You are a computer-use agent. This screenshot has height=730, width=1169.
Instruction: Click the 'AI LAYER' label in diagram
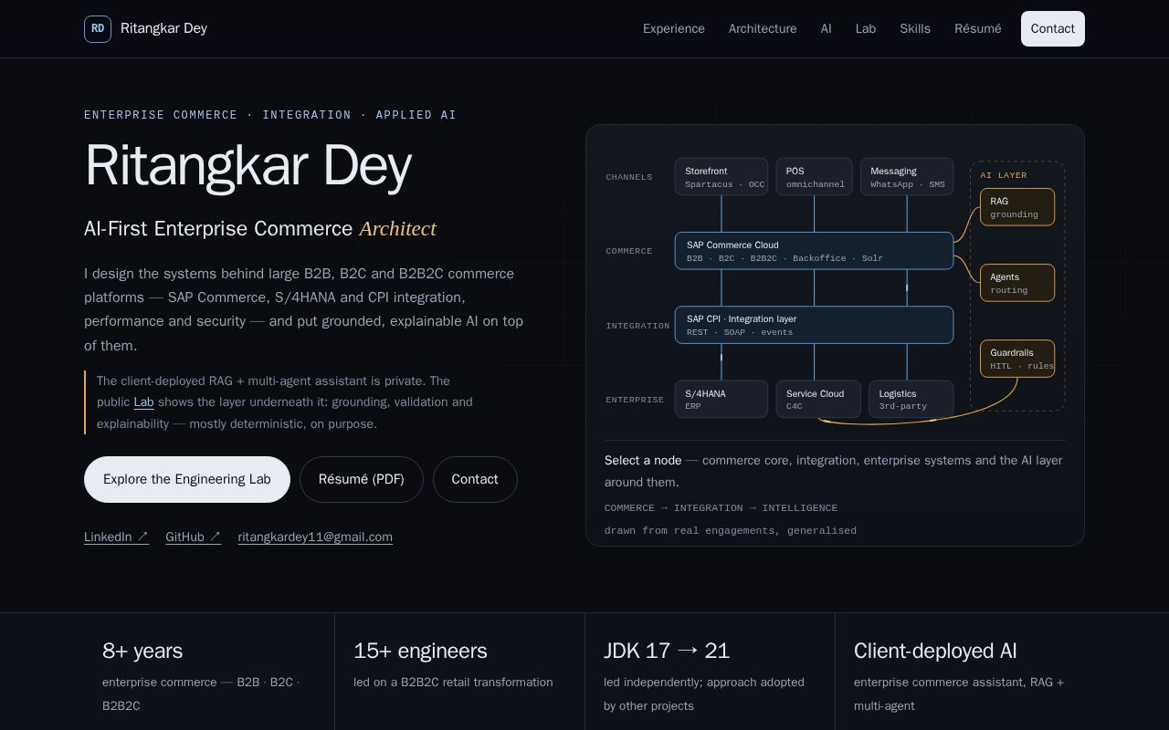[1004, 175]
